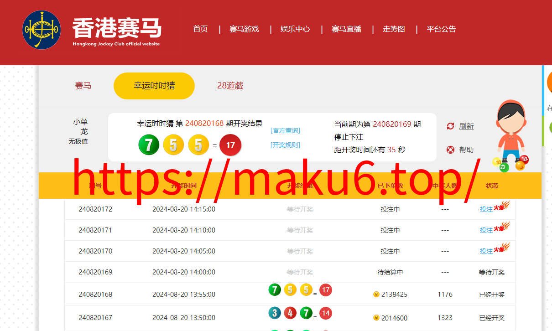Click draw time 2024-08-20 14:15:00

point(184,209)
